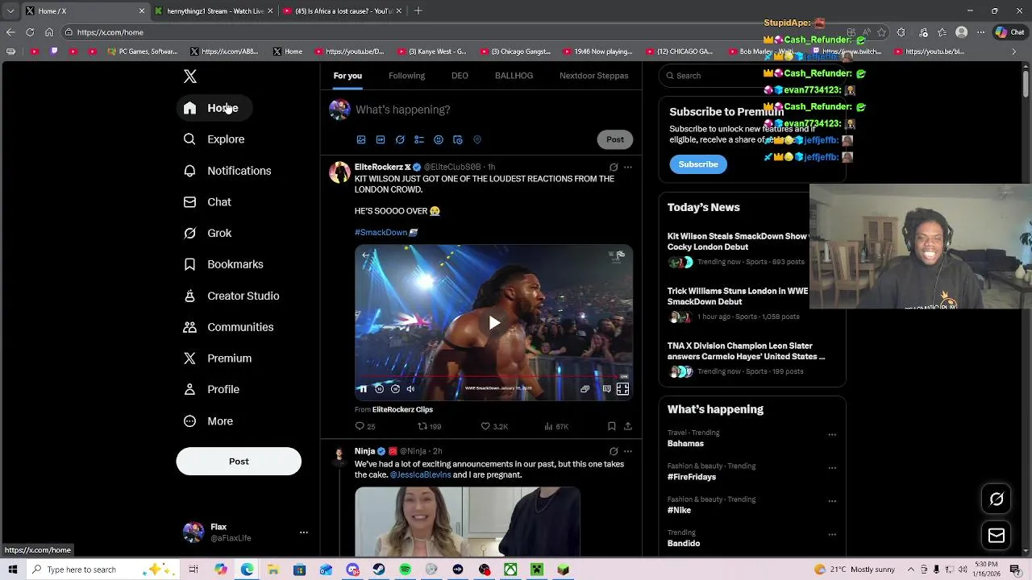Image resolution: width=1032 pixels, height=580 pixels.
Task: Open Windows Start menu
Action: point(12,570)
